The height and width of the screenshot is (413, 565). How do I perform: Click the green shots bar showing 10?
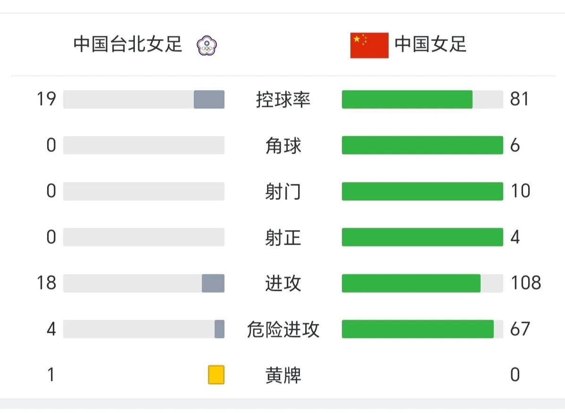pos(422,191)
